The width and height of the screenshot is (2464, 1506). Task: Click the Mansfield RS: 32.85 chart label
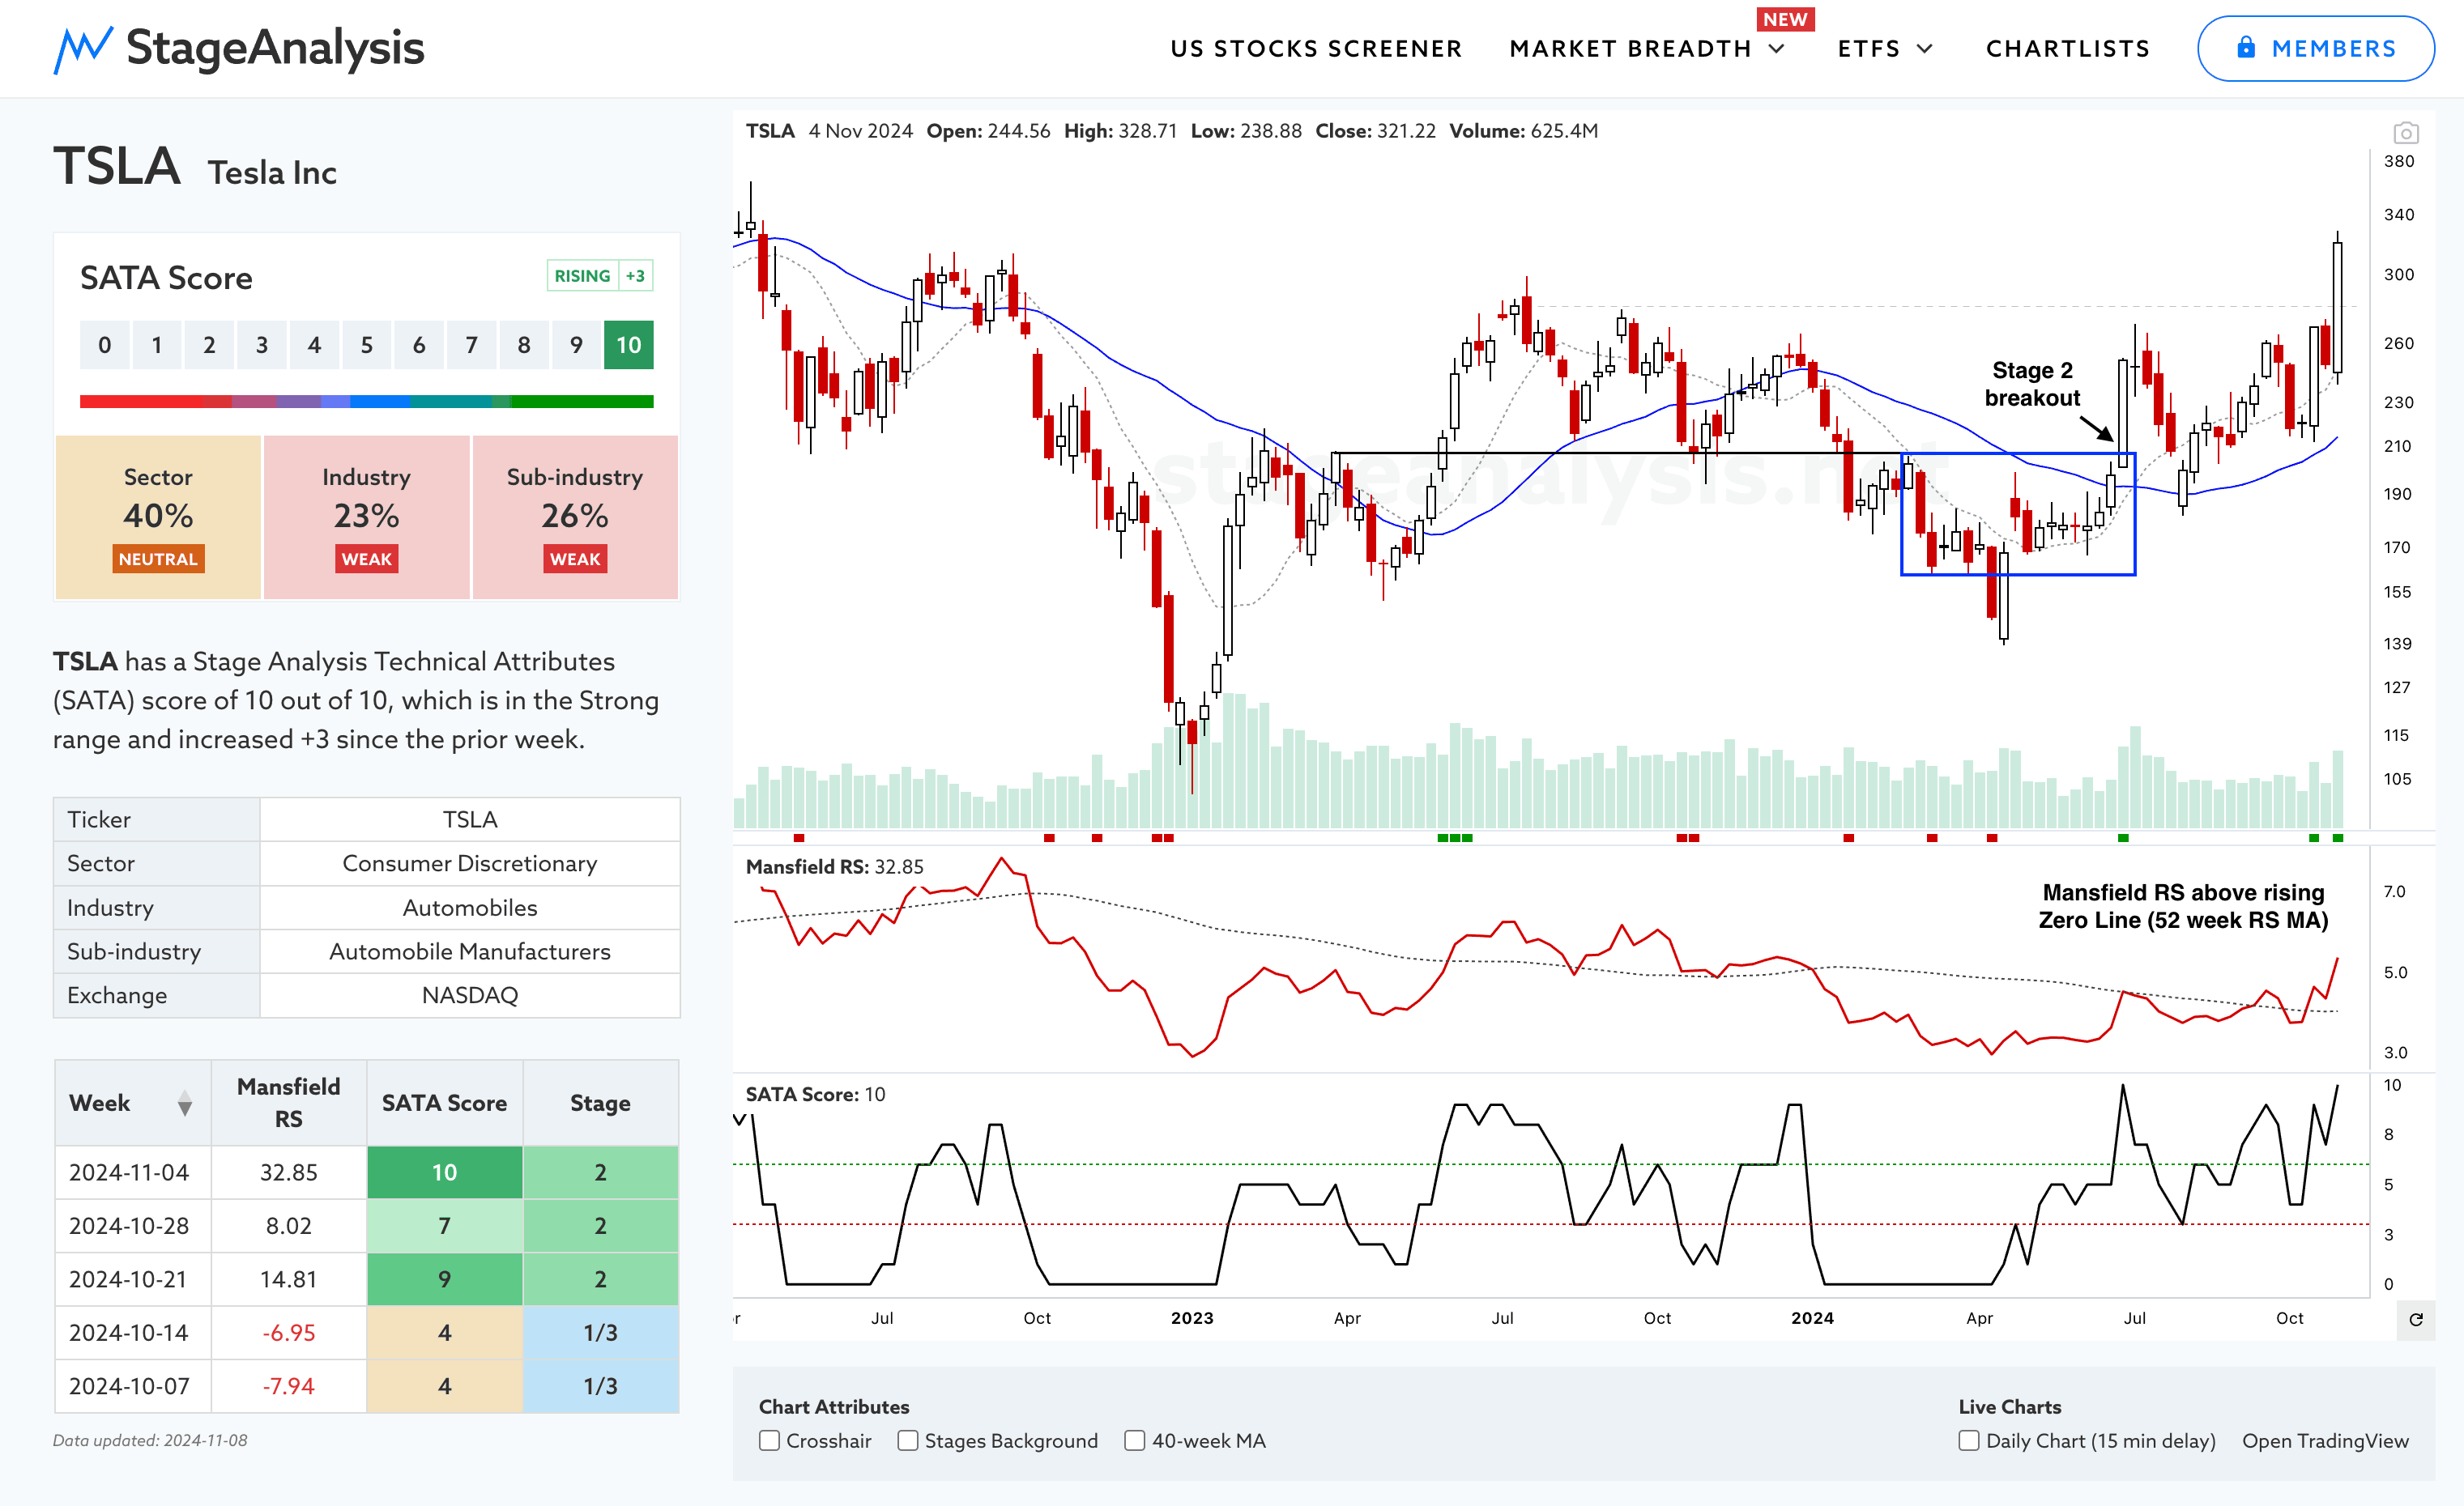click(834, 866)
